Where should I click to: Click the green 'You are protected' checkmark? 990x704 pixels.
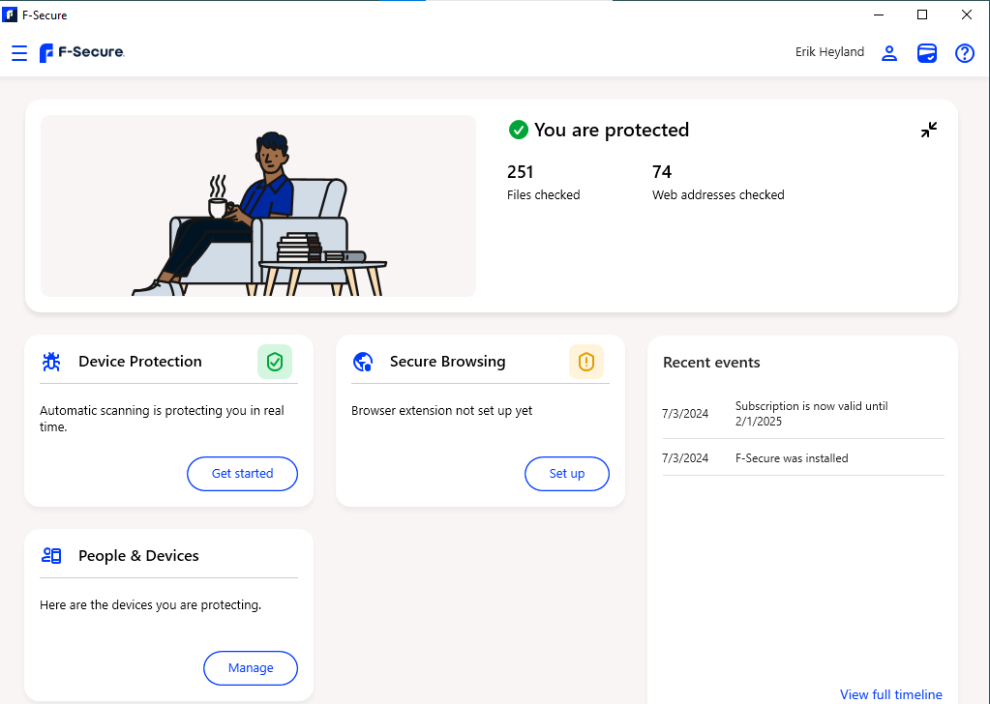518,129
